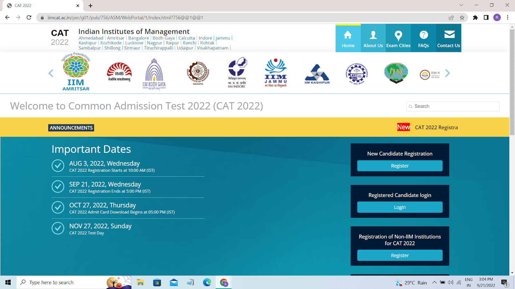Image resolution: width=515 pixels, height=289 pixels.
Task: Click Login for registered candidates
Action: pyautogui.click(x=400, y=207)
